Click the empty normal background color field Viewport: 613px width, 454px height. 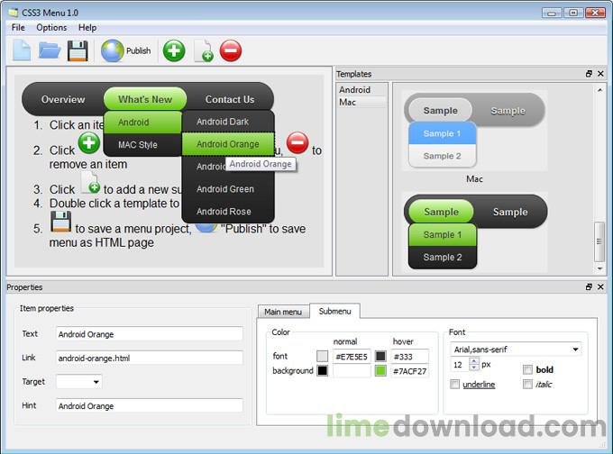(352, 371)
